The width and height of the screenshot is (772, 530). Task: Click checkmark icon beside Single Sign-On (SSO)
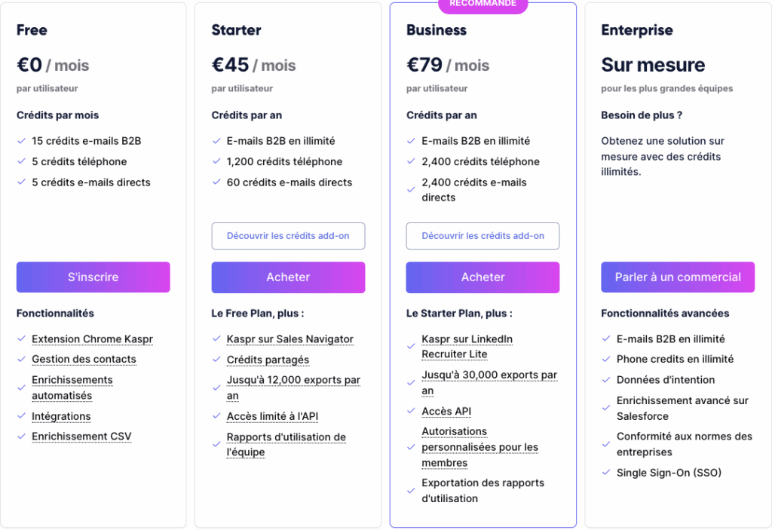pos(605,473)
